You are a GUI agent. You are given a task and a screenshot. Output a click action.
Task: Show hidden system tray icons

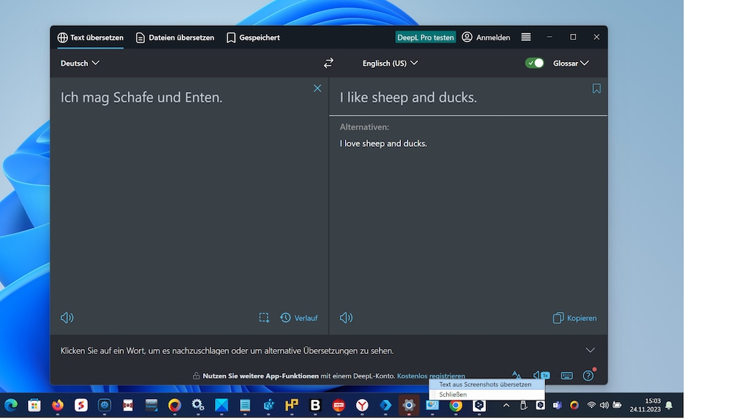(506, 405)
